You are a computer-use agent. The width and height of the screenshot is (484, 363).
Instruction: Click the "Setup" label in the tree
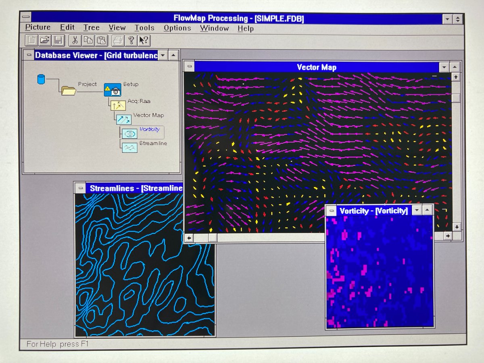[x=131, y=84]
